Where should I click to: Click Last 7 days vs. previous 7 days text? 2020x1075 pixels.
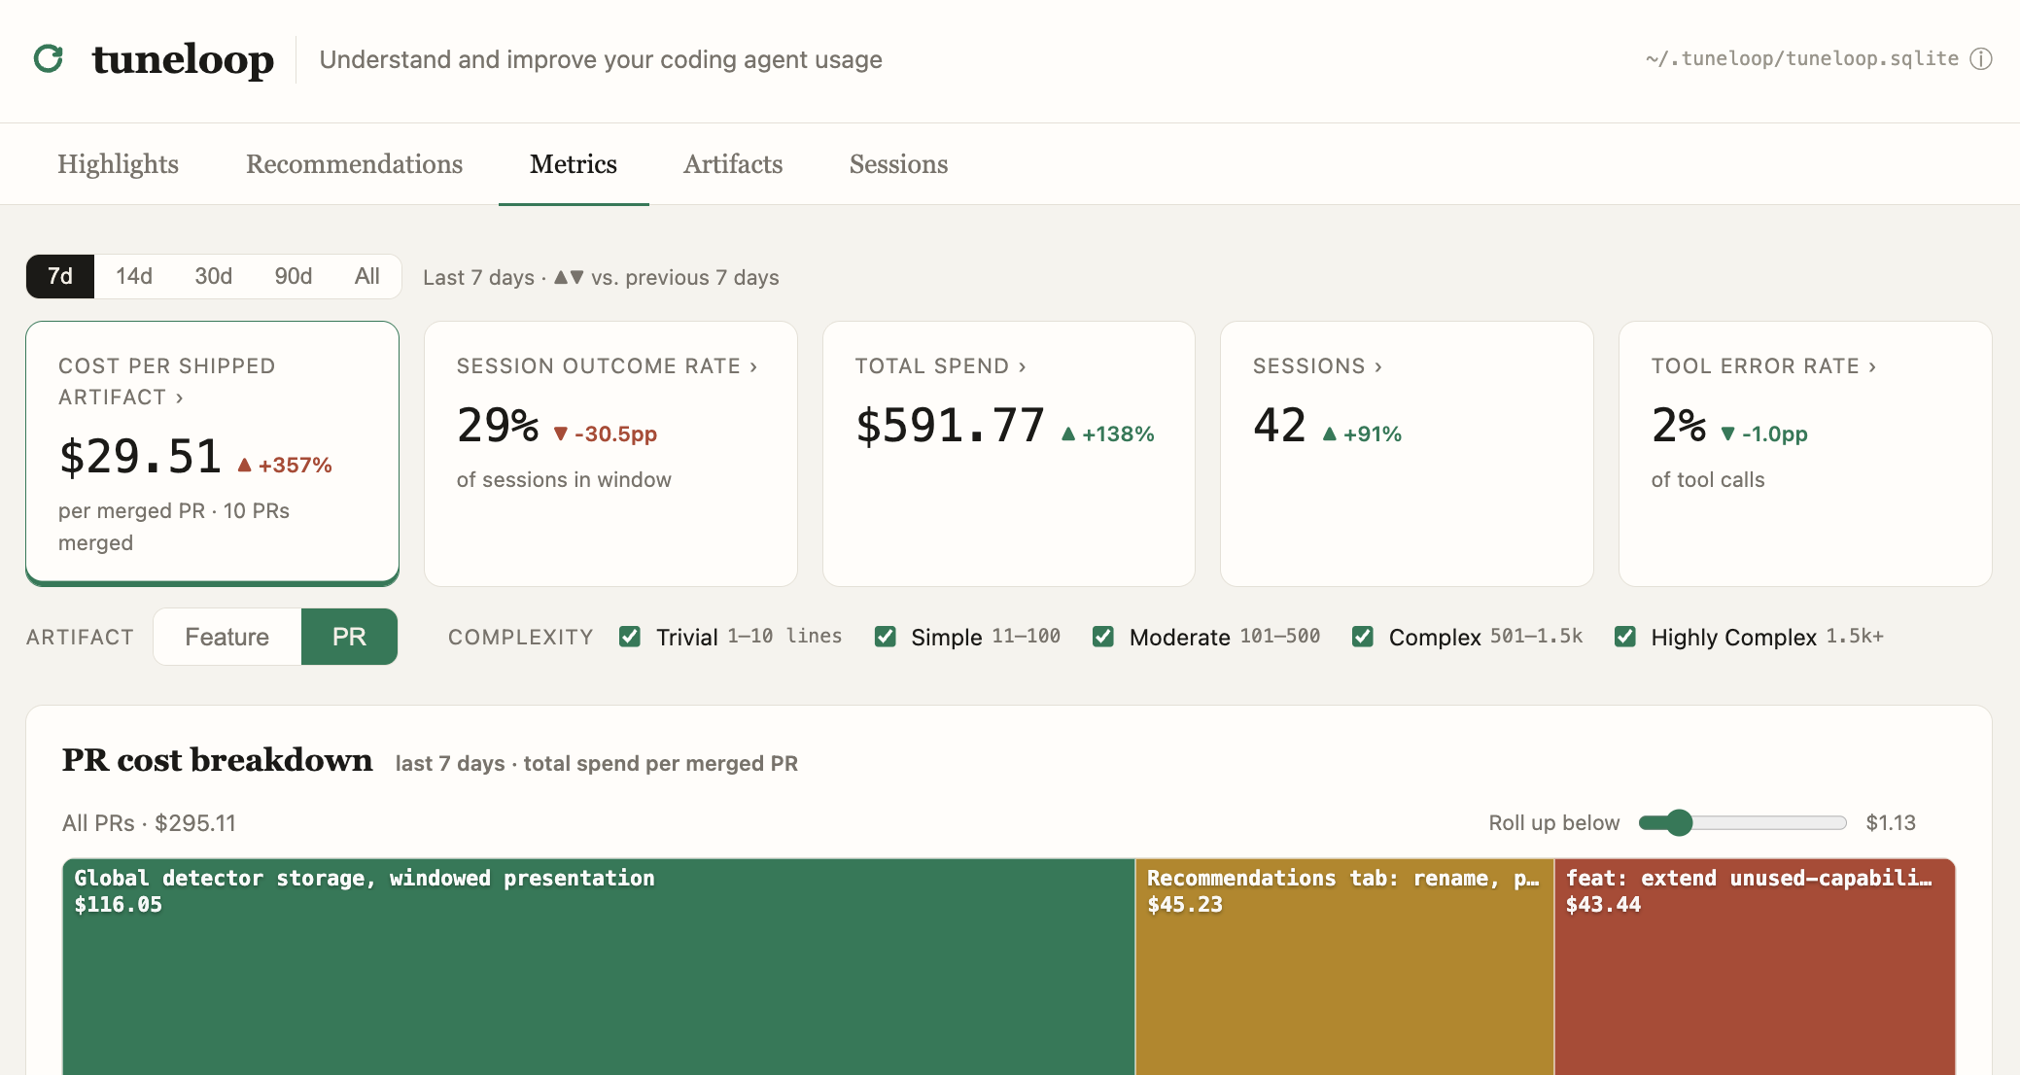coord(601,278)
